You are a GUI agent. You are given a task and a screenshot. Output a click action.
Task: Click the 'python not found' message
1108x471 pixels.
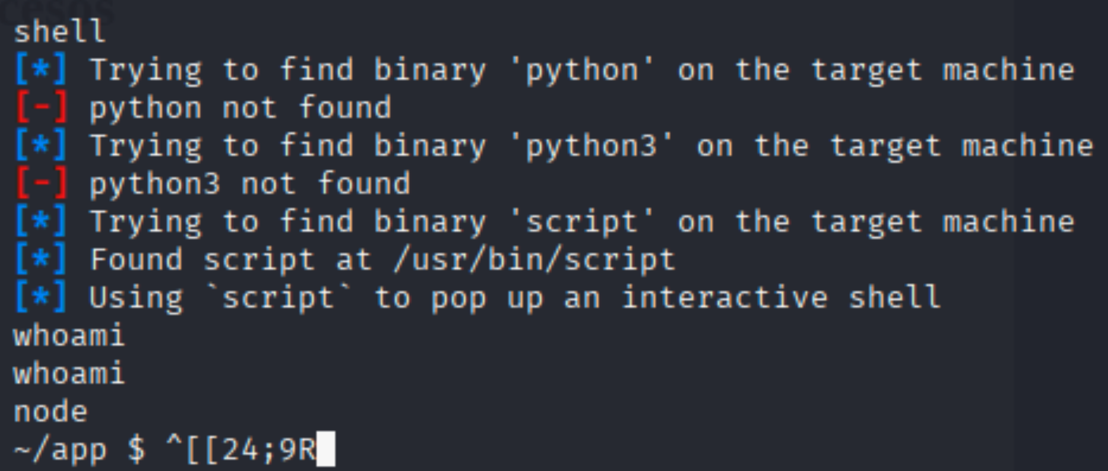(240, 108)
